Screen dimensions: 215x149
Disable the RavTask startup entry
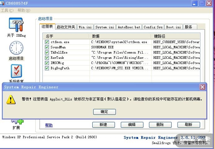pyautogui.click(x=47, y=58)
